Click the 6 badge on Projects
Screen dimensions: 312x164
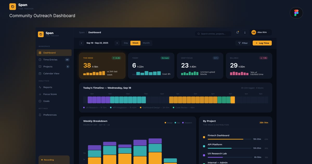[68, 67]
